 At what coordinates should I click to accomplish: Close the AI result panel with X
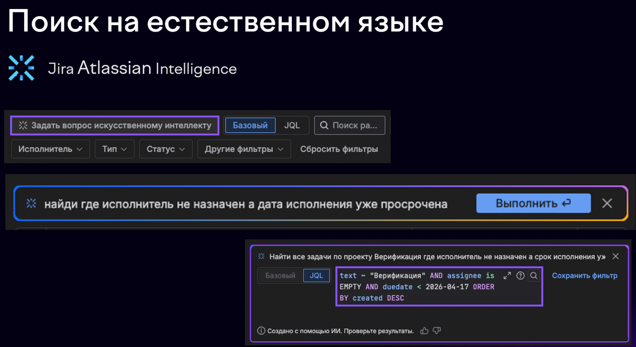[616, 256]
